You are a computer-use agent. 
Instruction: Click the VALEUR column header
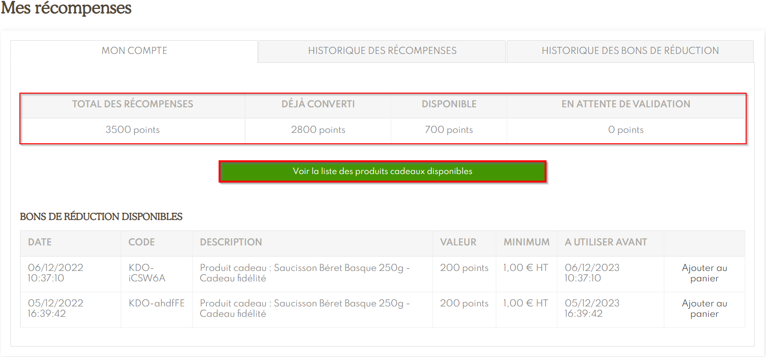tap(458, 242)
